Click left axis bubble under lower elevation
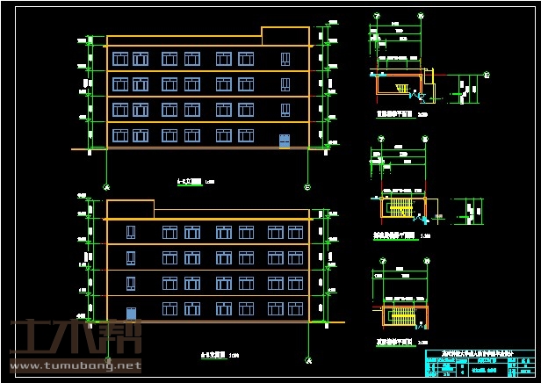This screenshot has height=383, width=541. pyautogui.click(x=107, y=361)
